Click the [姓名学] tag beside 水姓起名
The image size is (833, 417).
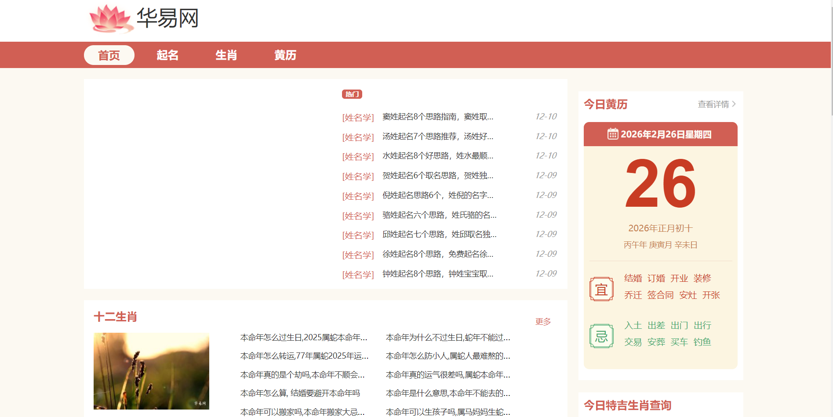tap(358, 157)
